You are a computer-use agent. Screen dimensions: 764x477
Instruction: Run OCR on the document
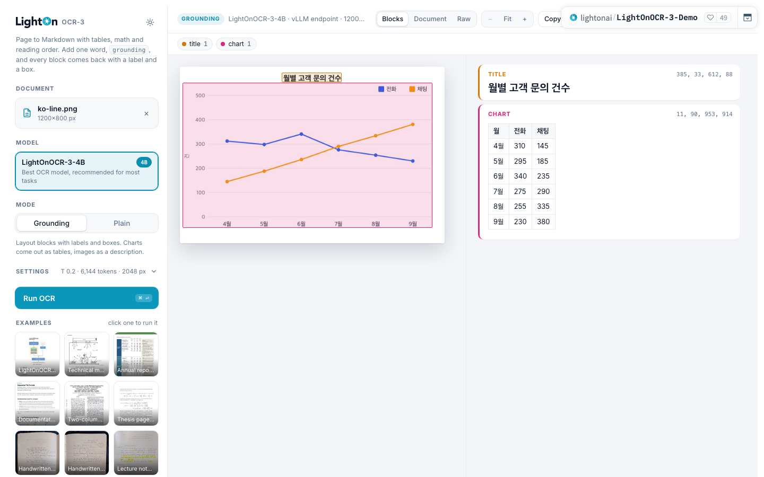click(x=86, y=298)
